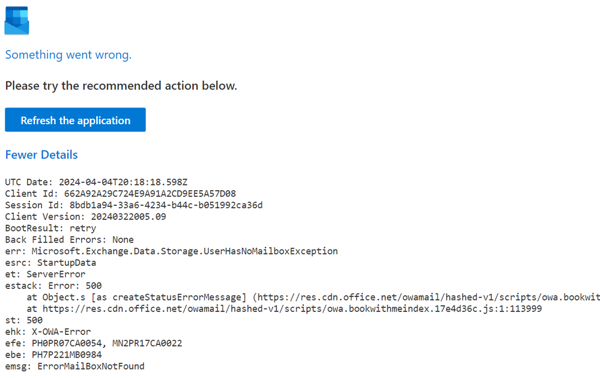The width and height of the screenshot is (600, 378).
Task: Click the et ServerError line
Action: point(45,274)
